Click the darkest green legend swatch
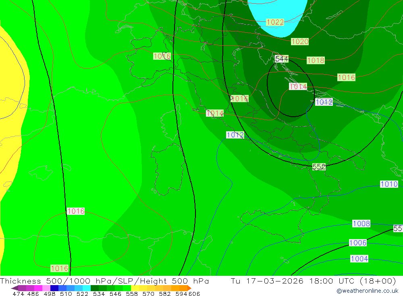Screen dimensions: 403x296 point(95,288)
